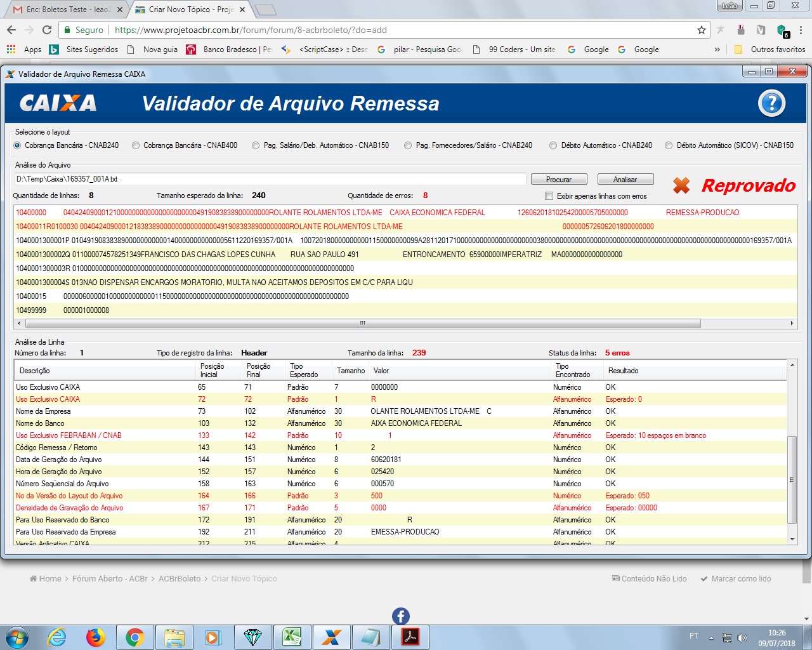Select line 1040001300002Q FRANCISCO DAS CHAGAS
812x650 pixels.
pos(405,255)
